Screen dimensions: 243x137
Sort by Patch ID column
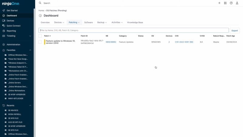84,36
